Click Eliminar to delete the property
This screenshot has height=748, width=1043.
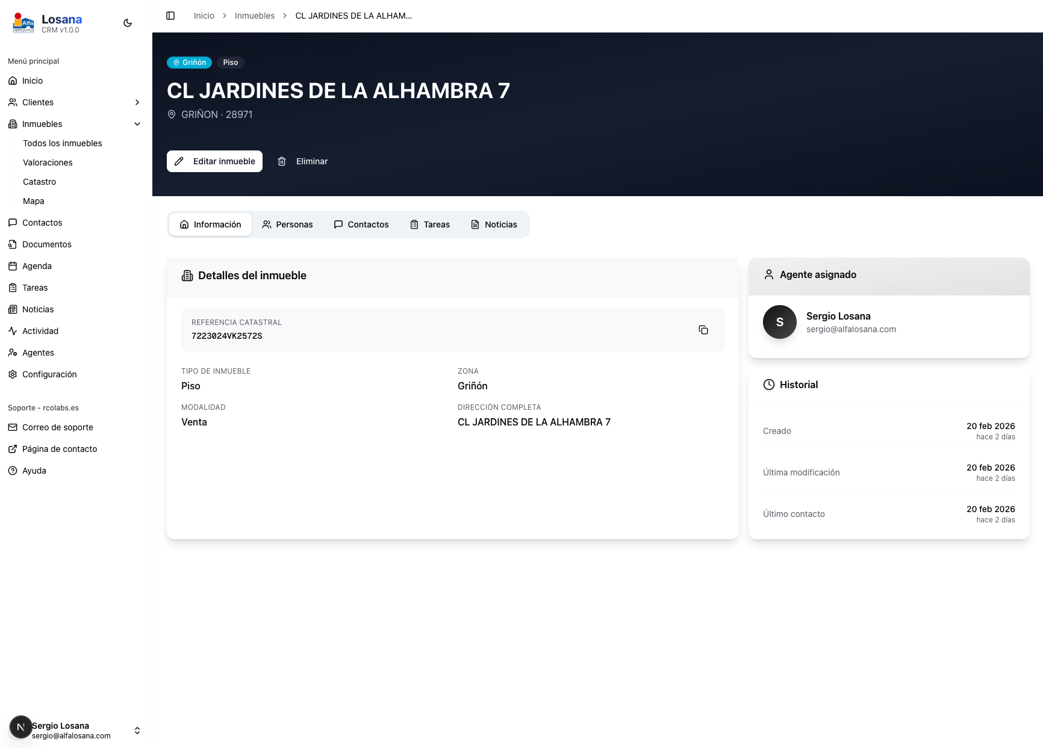click(x=302, y=161)
